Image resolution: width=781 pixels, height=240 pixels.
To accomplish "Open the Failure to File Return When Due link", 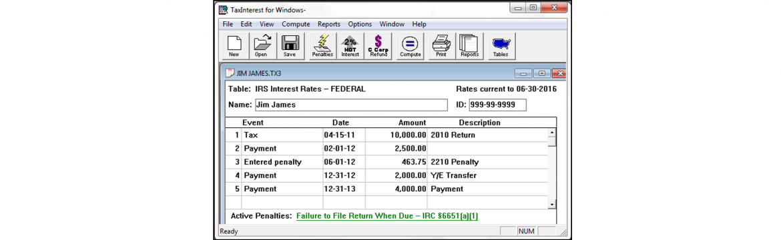I will pyautogui.click(x=387, y=216).
